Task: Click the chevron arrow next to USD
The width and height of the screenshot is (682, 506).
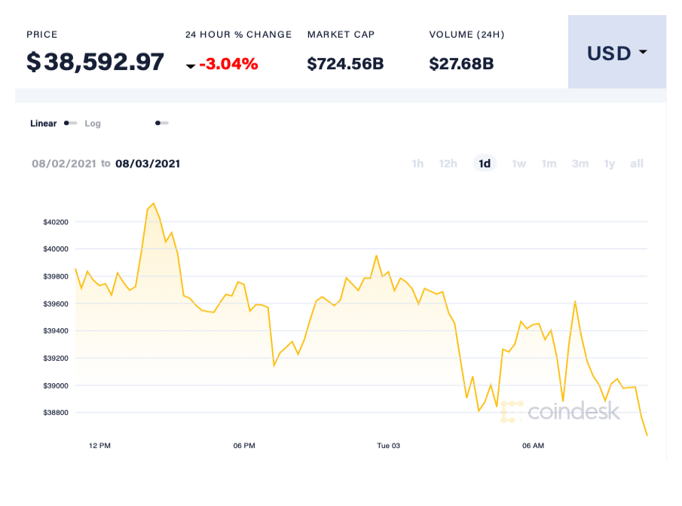Action: tap(642, 53)
